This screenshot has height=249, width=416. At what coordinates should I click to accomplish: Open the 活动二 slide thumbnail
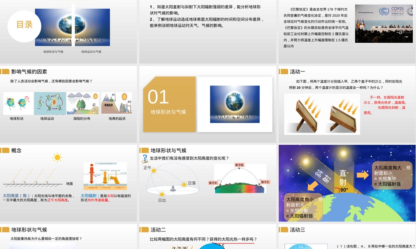(208, 237)
